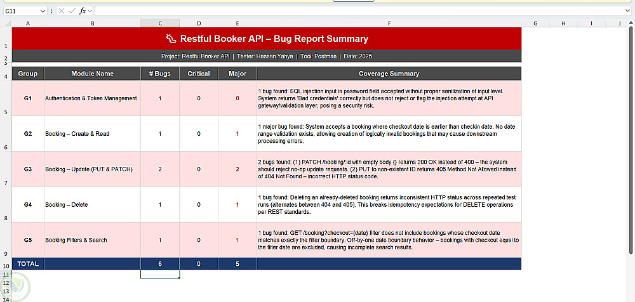The width and height of the screenshot is (635, 302).
Task: Click the Major header cell
Action: (x=237, y=74)
